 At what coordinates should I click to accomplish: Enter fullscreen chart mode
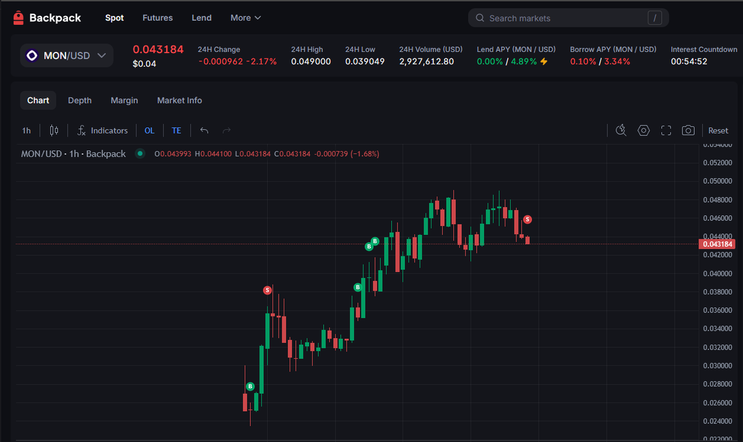pyautogui.click(x=666, y=130)
